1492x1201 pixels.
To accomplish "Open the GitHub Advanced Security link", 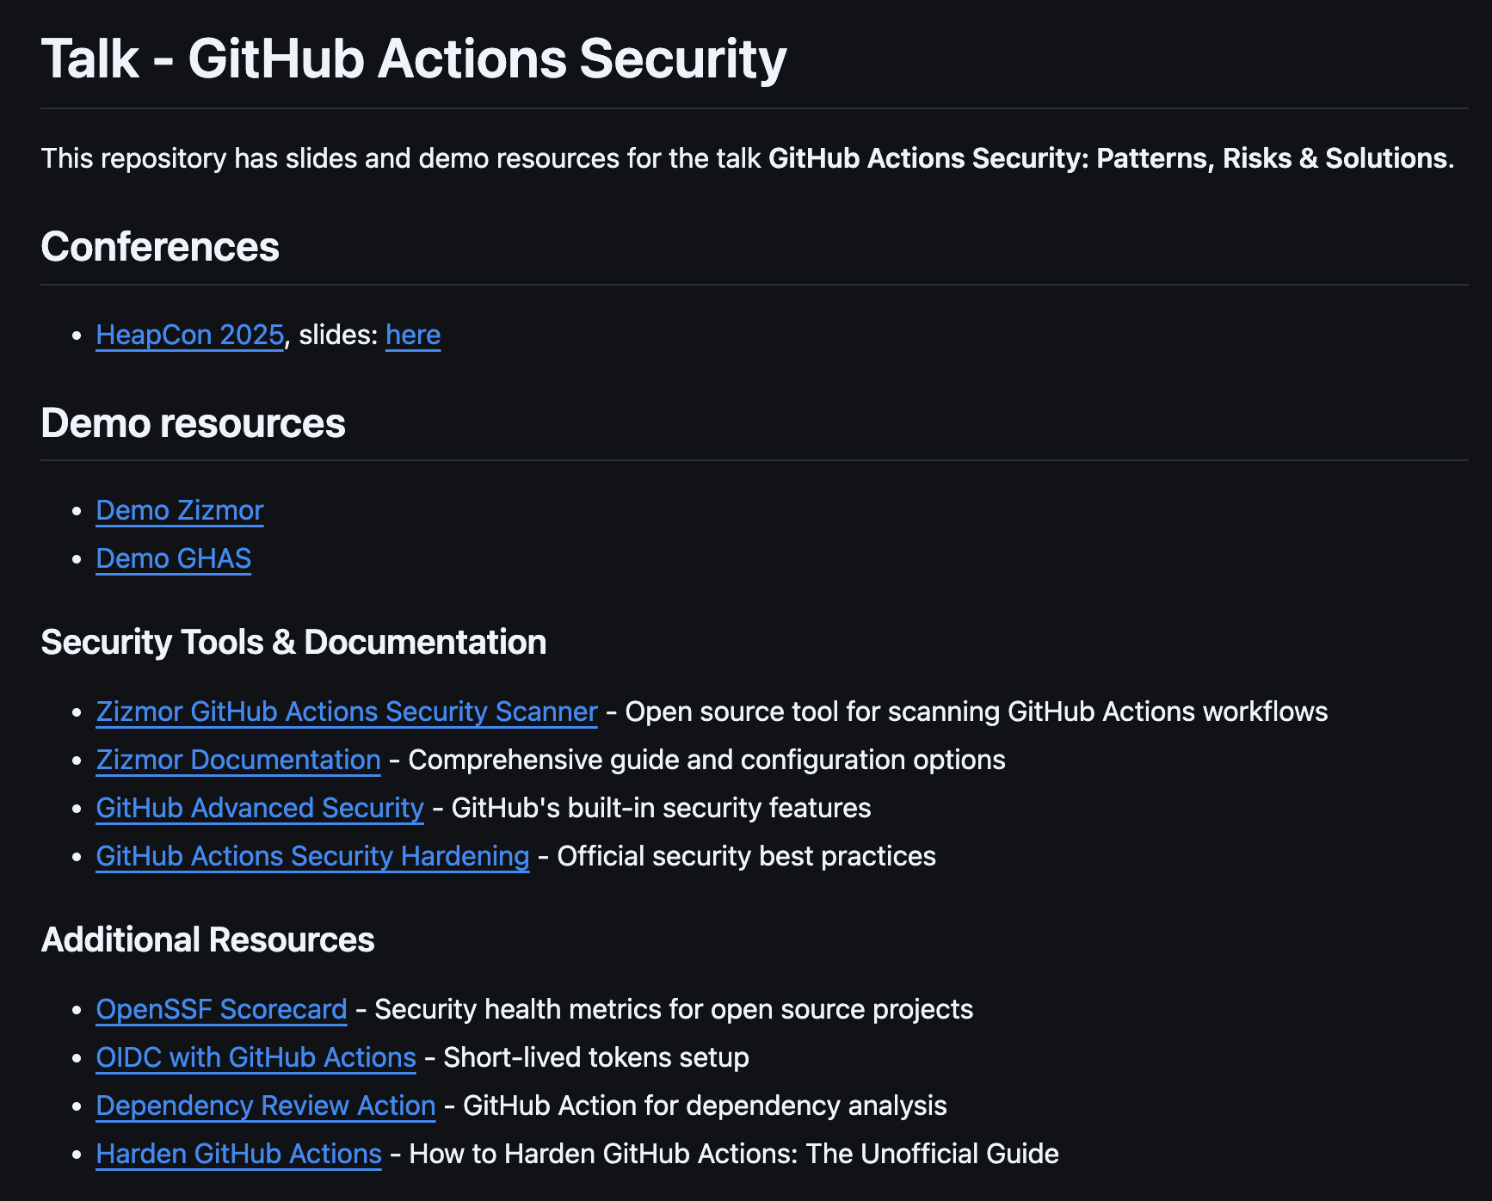I will pos(258,809).
